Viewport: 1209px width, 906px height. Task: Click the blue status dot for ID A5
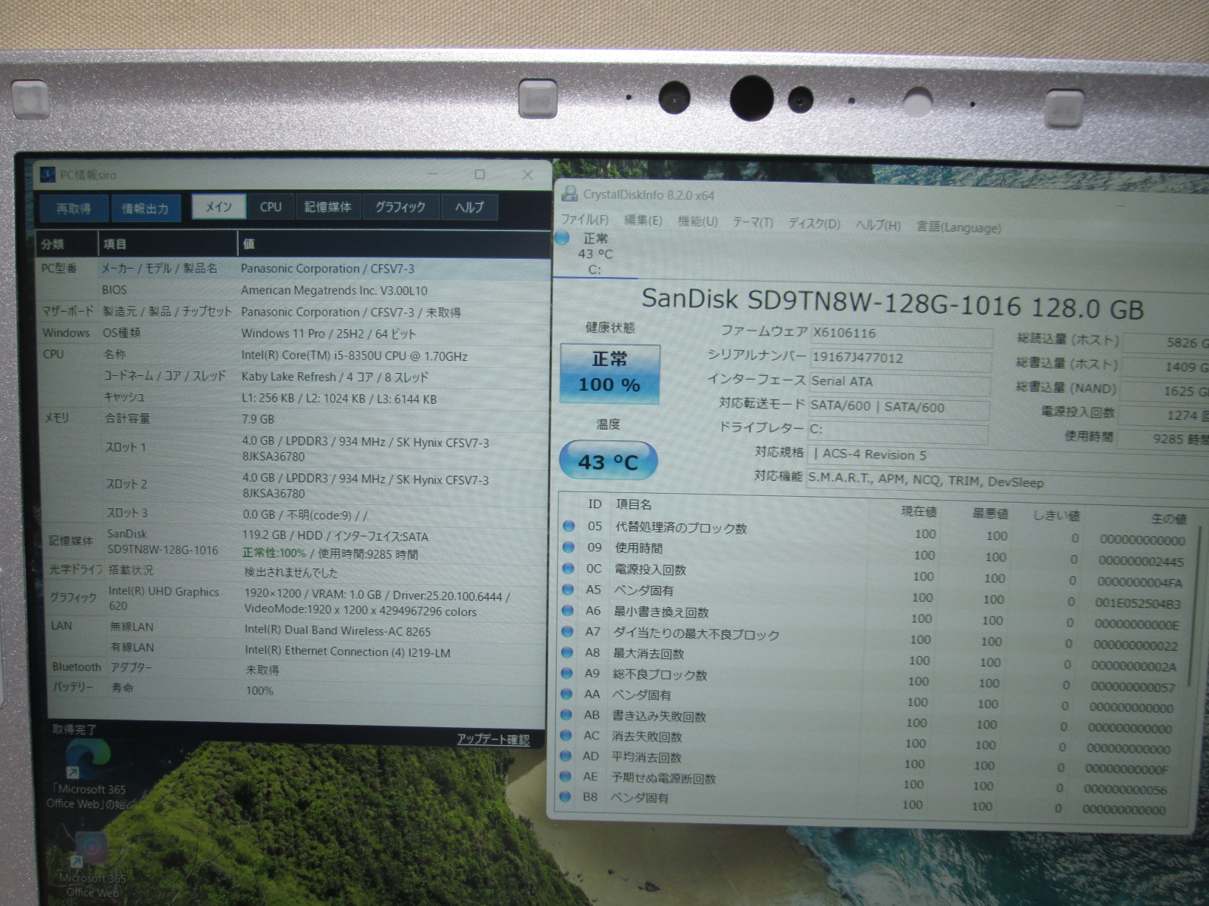click(x=568, y=589)
